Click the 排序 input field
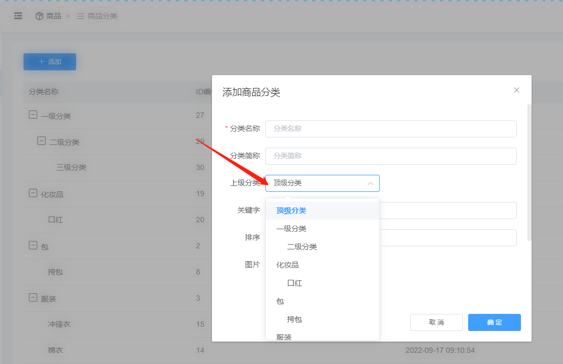Screen dimensions: 563x364 (x=448, y=238)
